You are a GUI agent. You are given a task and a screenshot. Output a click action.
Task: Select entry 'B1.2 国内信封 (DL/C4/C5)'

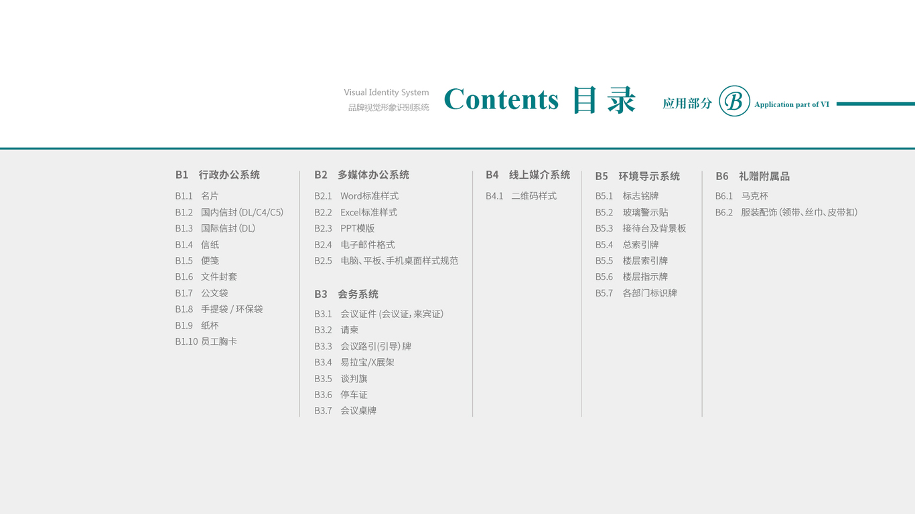[229, 212]
